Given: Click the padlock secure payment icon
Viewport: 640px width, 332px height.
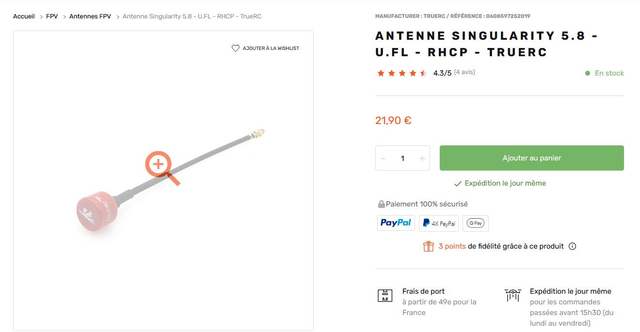Looking at the screenshot, I should tap(381, 204).
